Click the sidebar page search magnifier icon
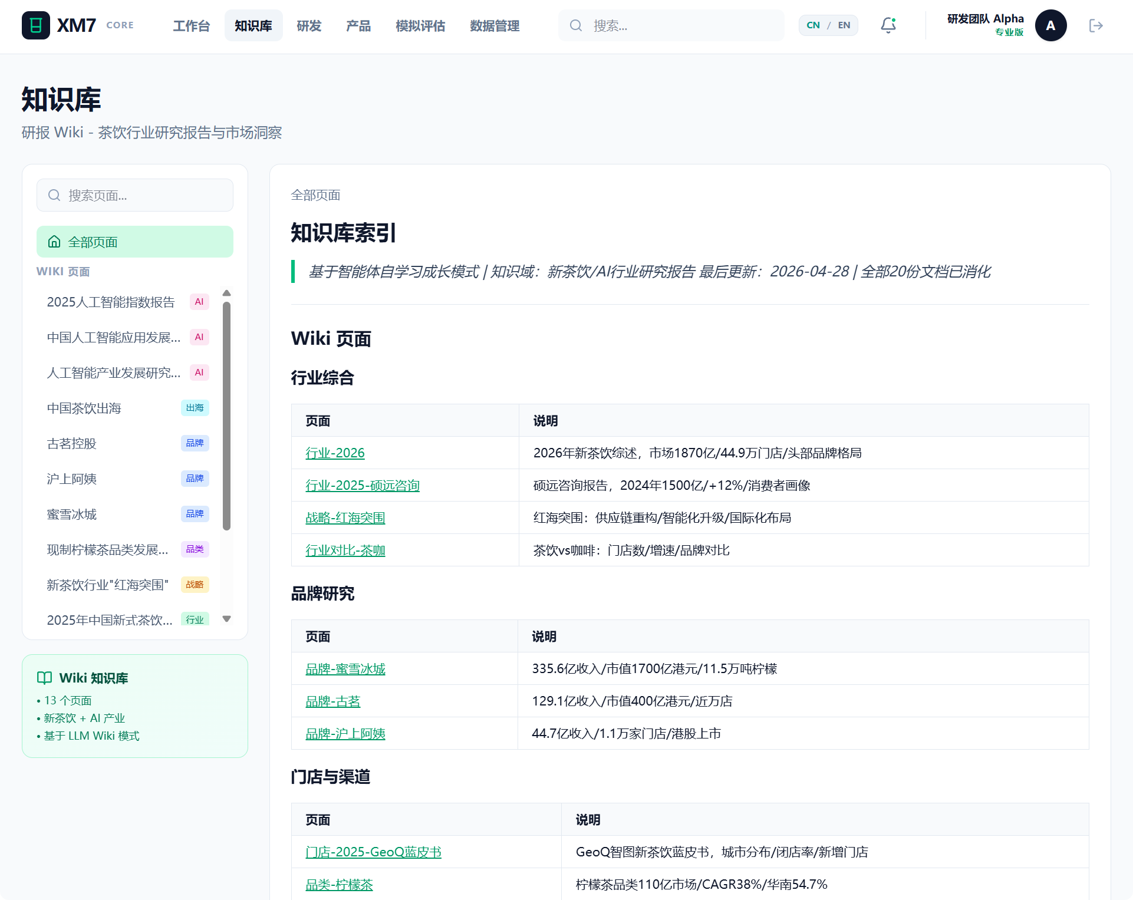 (x=54, y=195)
